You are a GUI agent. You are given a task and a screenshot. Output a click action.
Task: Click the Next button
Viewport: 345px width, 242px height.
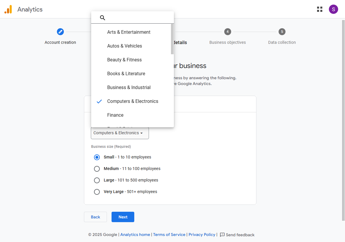[123, 217]
